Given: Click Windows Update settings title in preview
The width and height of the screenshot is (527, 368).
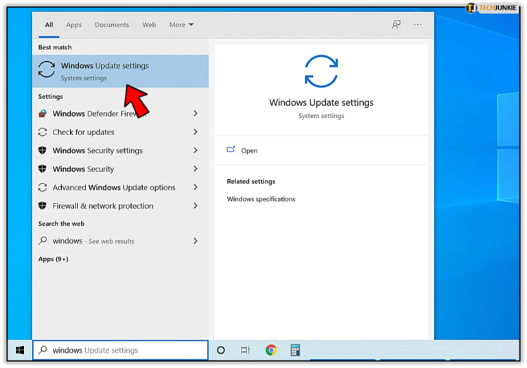Looking at the screenshot, I should 321,102.
